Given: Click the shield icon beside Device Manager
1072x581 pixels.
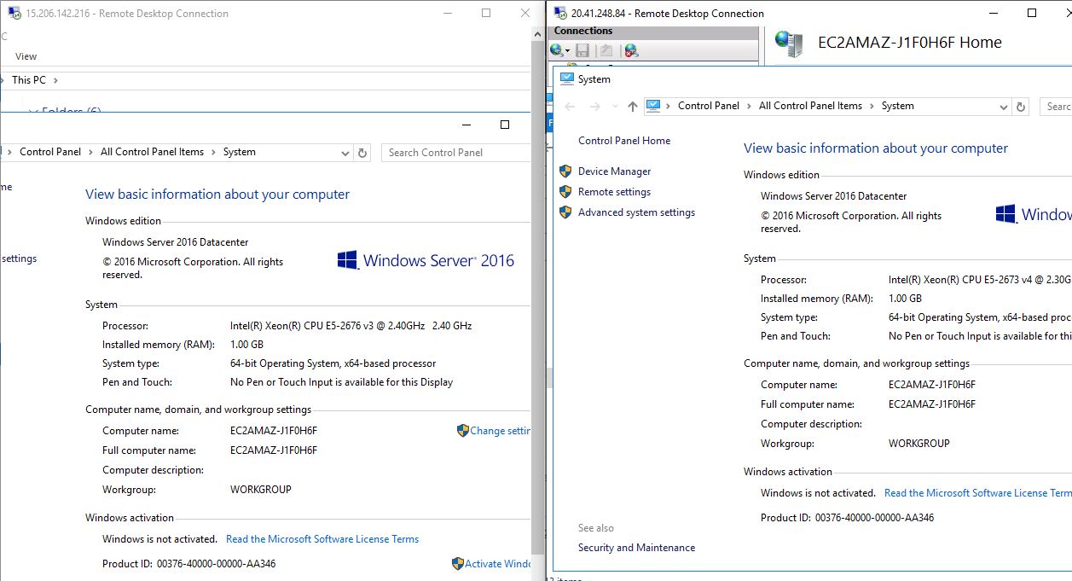Looking at the screenshot, I should click(565, 171).
